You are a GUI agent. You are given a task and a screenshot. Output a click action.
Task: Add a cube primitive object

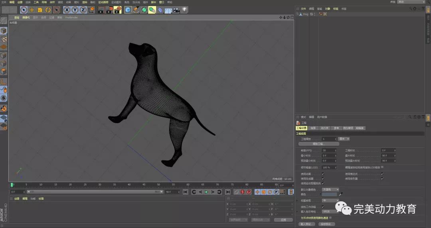click(x=128, y=10)
